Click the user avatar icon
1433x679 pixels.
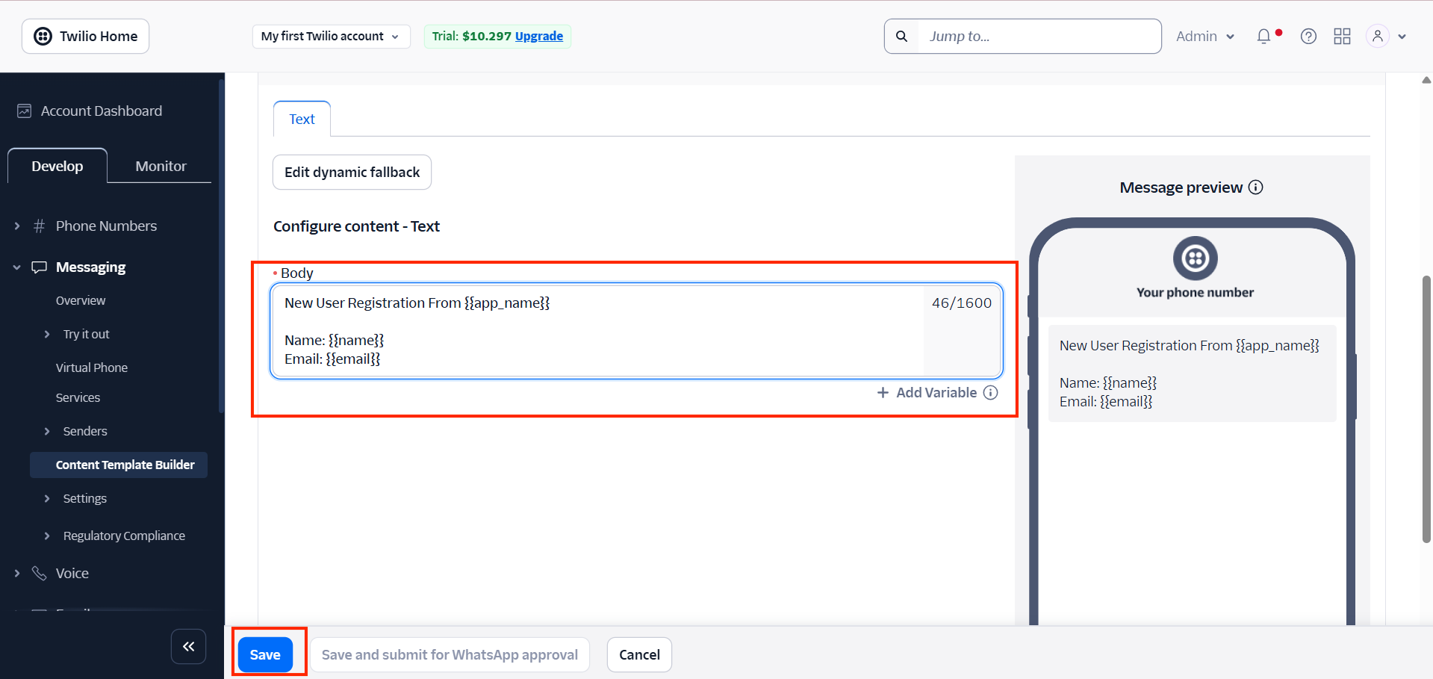click(x=1376, y=36)
